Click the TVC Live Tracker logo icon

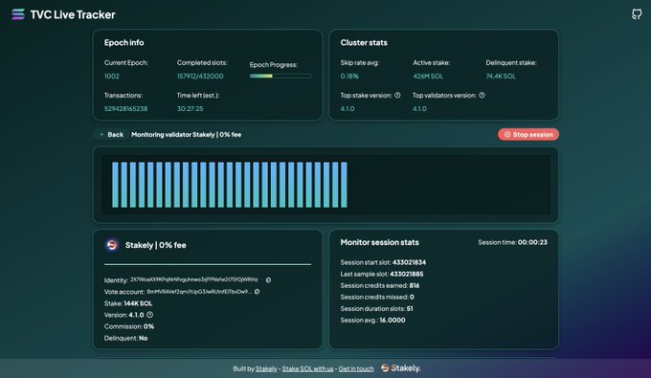coord(18,14)
